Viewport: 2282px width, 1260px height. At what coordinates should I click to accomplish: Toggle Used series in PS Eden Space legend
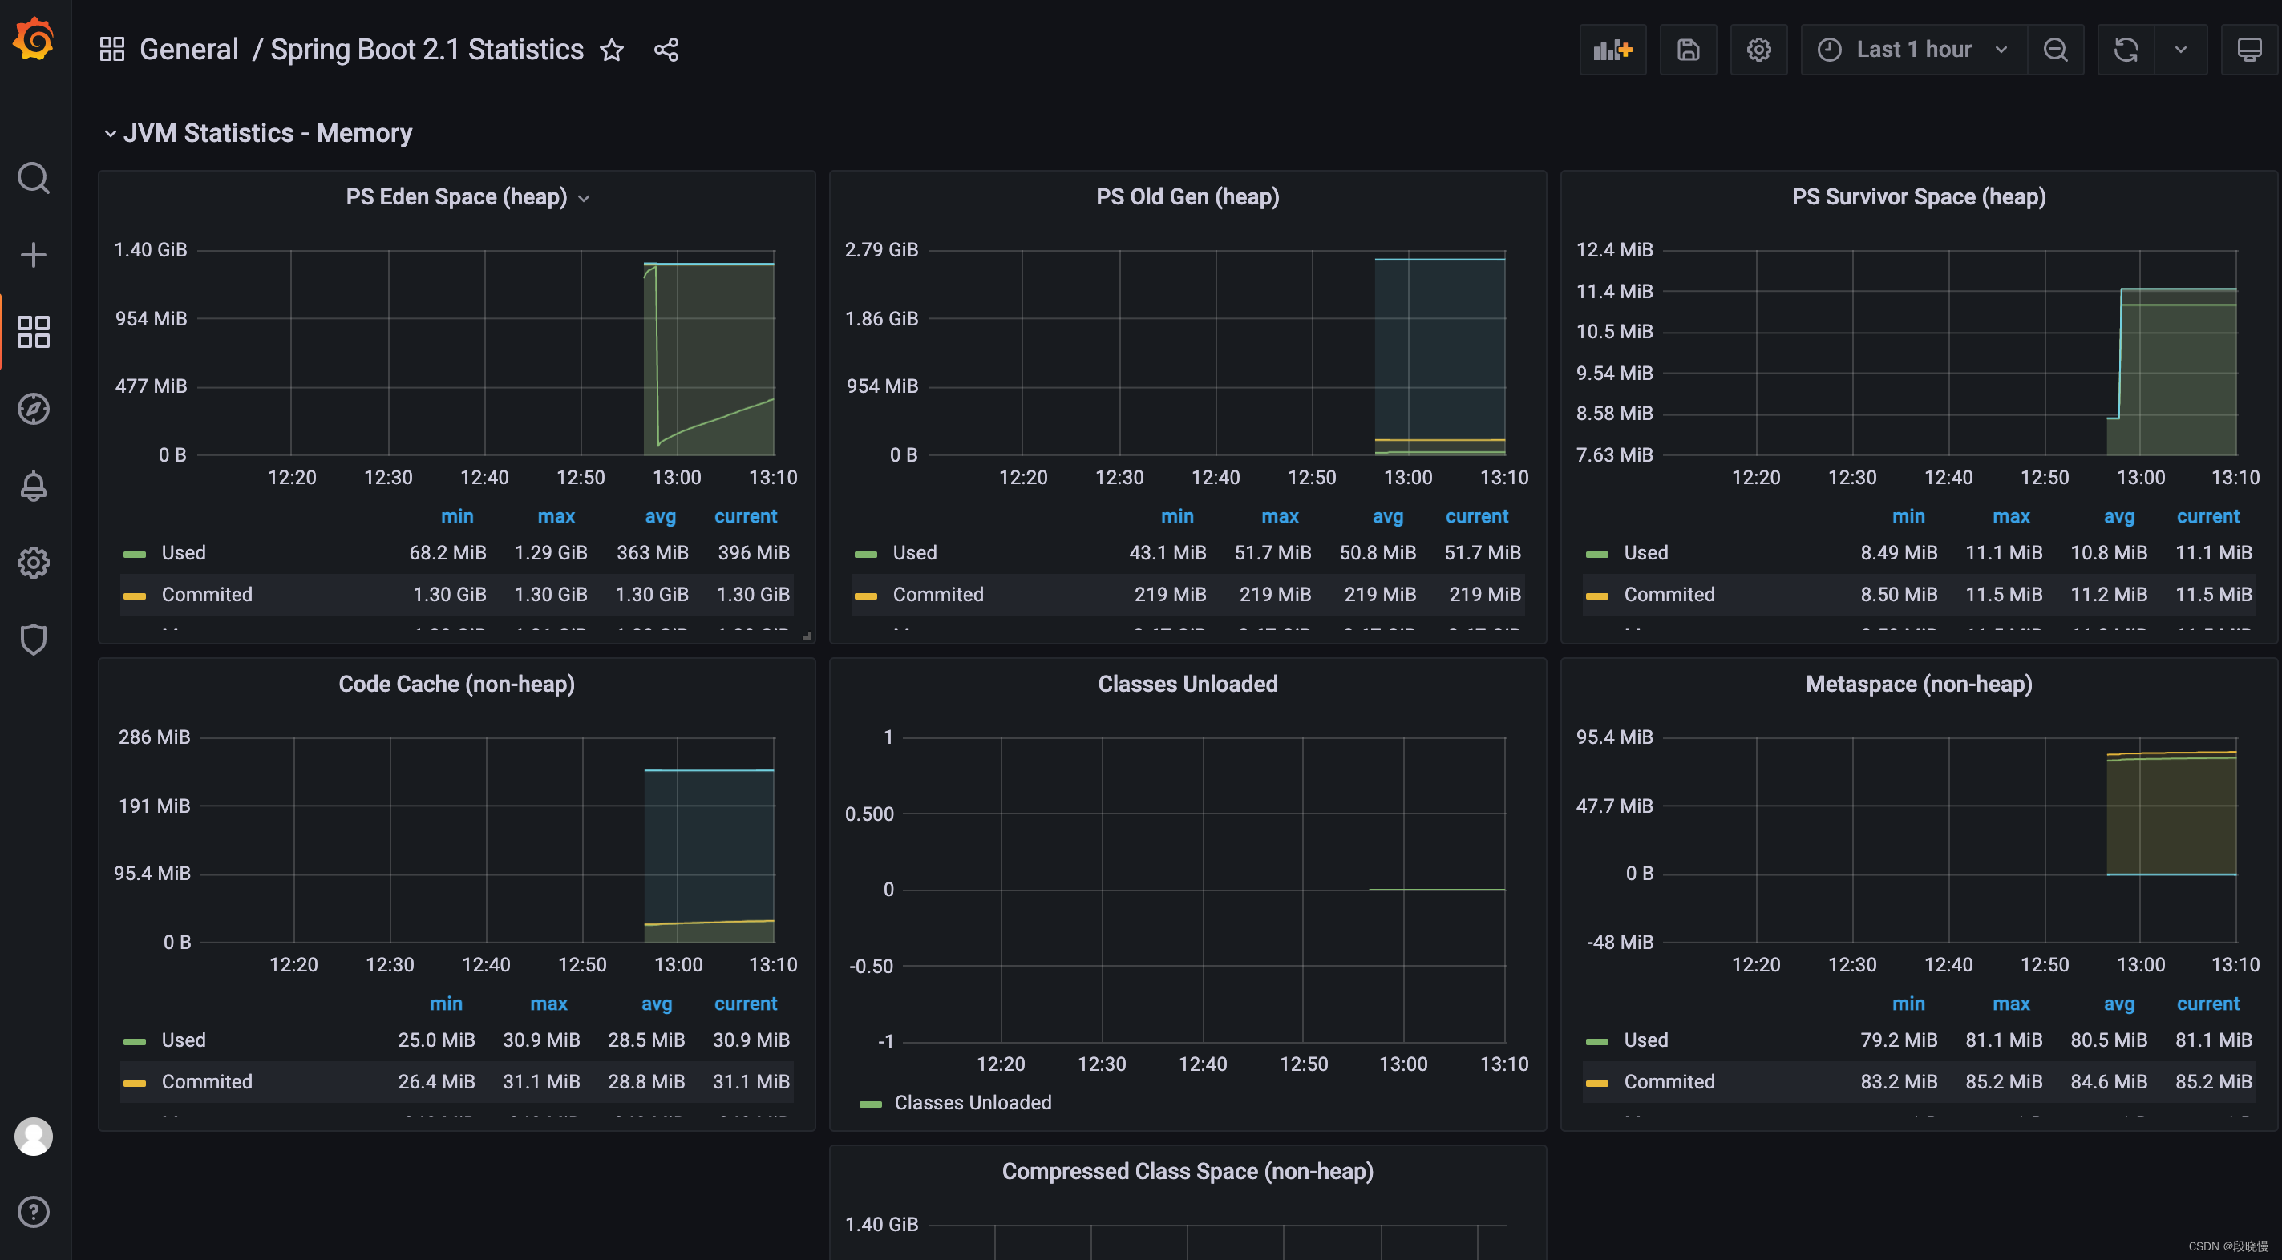[184, 552]
